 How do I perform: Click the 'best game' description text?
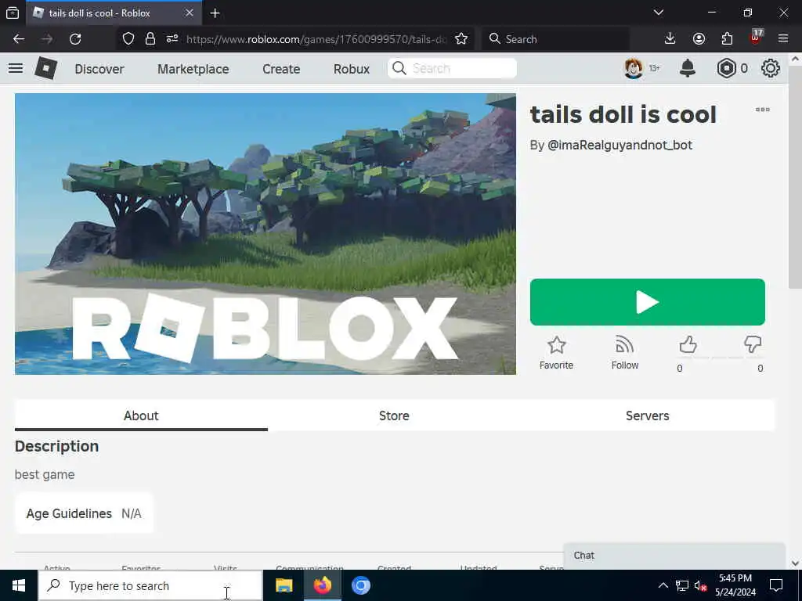click(45, 474)
